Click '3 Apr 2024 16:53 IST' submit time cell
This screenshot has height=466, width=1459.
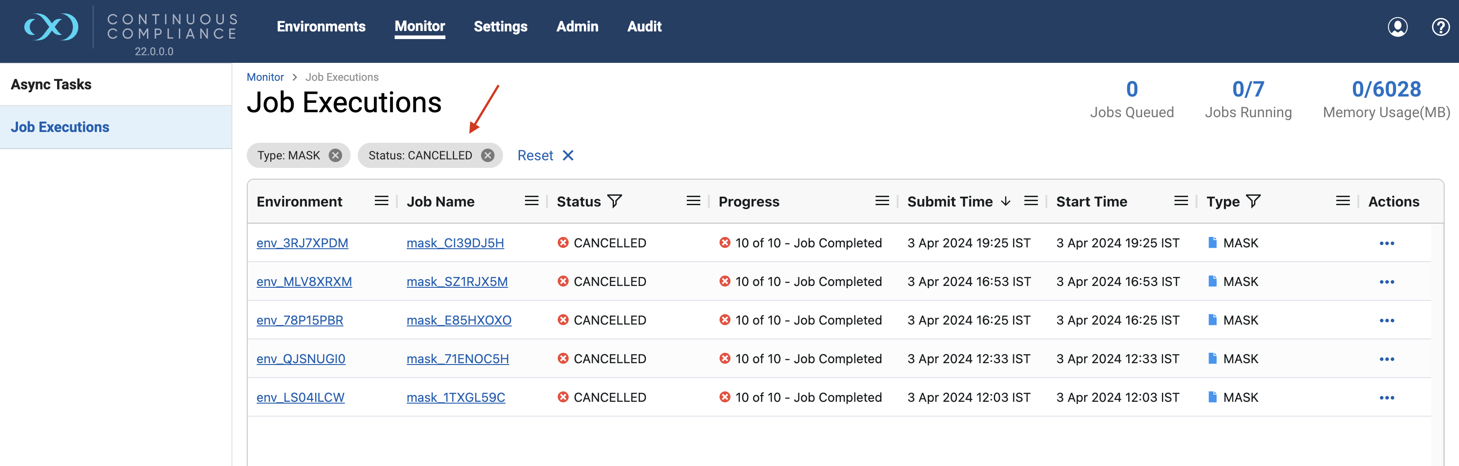coord(969,281)
